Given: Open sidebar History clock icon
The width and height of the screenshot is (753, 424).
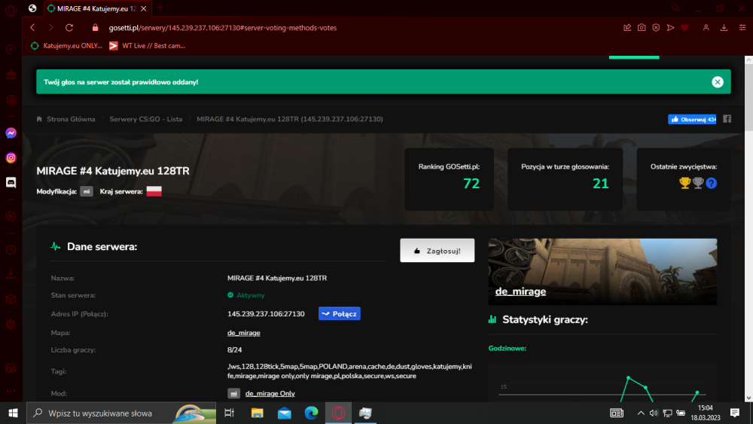Looking at the screenshot, I should [x=11, y=250].
